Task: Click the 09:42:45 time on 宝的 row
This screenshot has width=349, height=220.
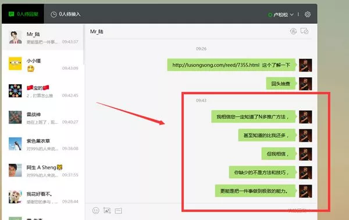Action: (70, 95)
